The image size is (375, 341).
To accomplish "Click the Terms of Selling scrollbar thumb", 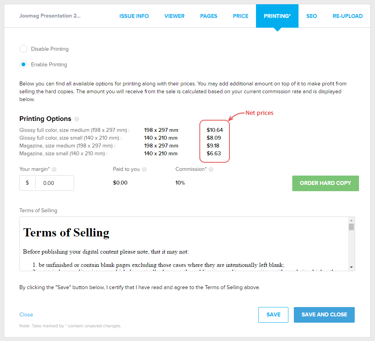I will tap(352, 227).
